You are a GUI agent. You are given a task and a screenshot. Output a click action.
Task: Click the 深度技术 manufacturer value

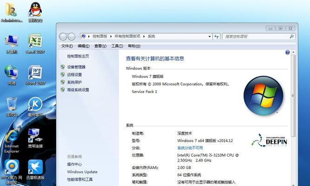[x=185, y=133]
